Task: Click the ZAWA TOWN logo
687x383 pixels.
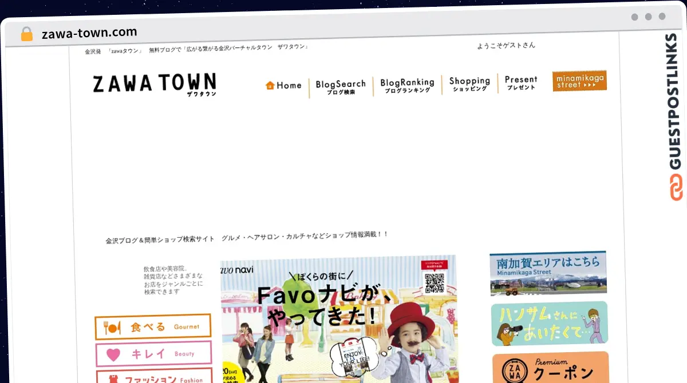Action: pyautogui.click(x=155, y=84)
